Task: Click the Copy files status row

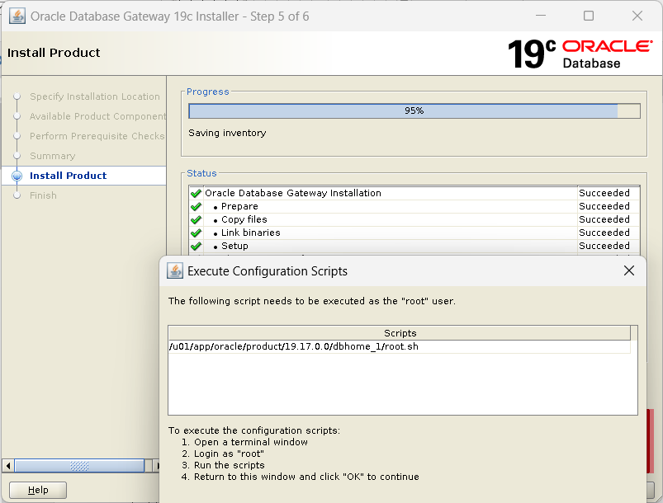Action: pyautogui.click(x=414, y=219)
